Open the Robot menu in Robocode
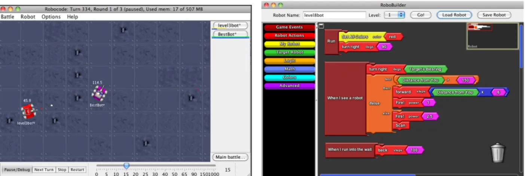This screenshot has height=176, width=525. coord(28,17)
